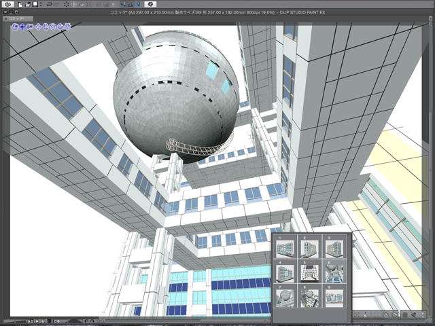Viewport: 435px width, 326px height.
Task: Click the rotate canvas right icon
Action: click(x=92, y=321)
